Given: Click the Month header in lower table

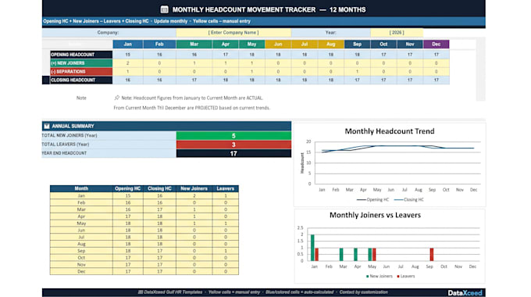Looking at the screenshot, I should (x=81, y=188).
